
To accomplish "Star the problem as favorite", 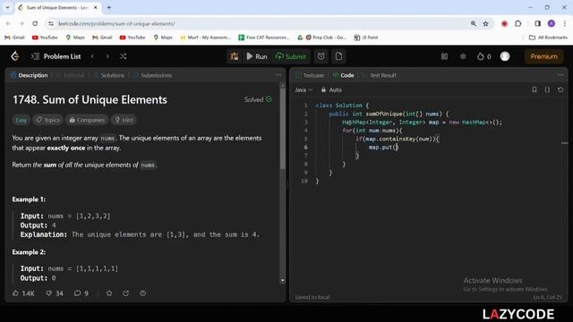I will (109, 293).
